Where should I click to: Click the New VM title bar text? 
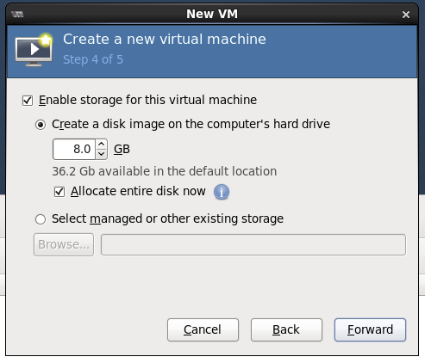(x=212, y=14)
